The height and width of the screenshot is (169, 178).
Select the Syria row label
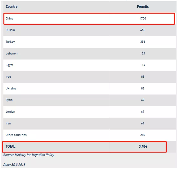(x=9, y=100)
